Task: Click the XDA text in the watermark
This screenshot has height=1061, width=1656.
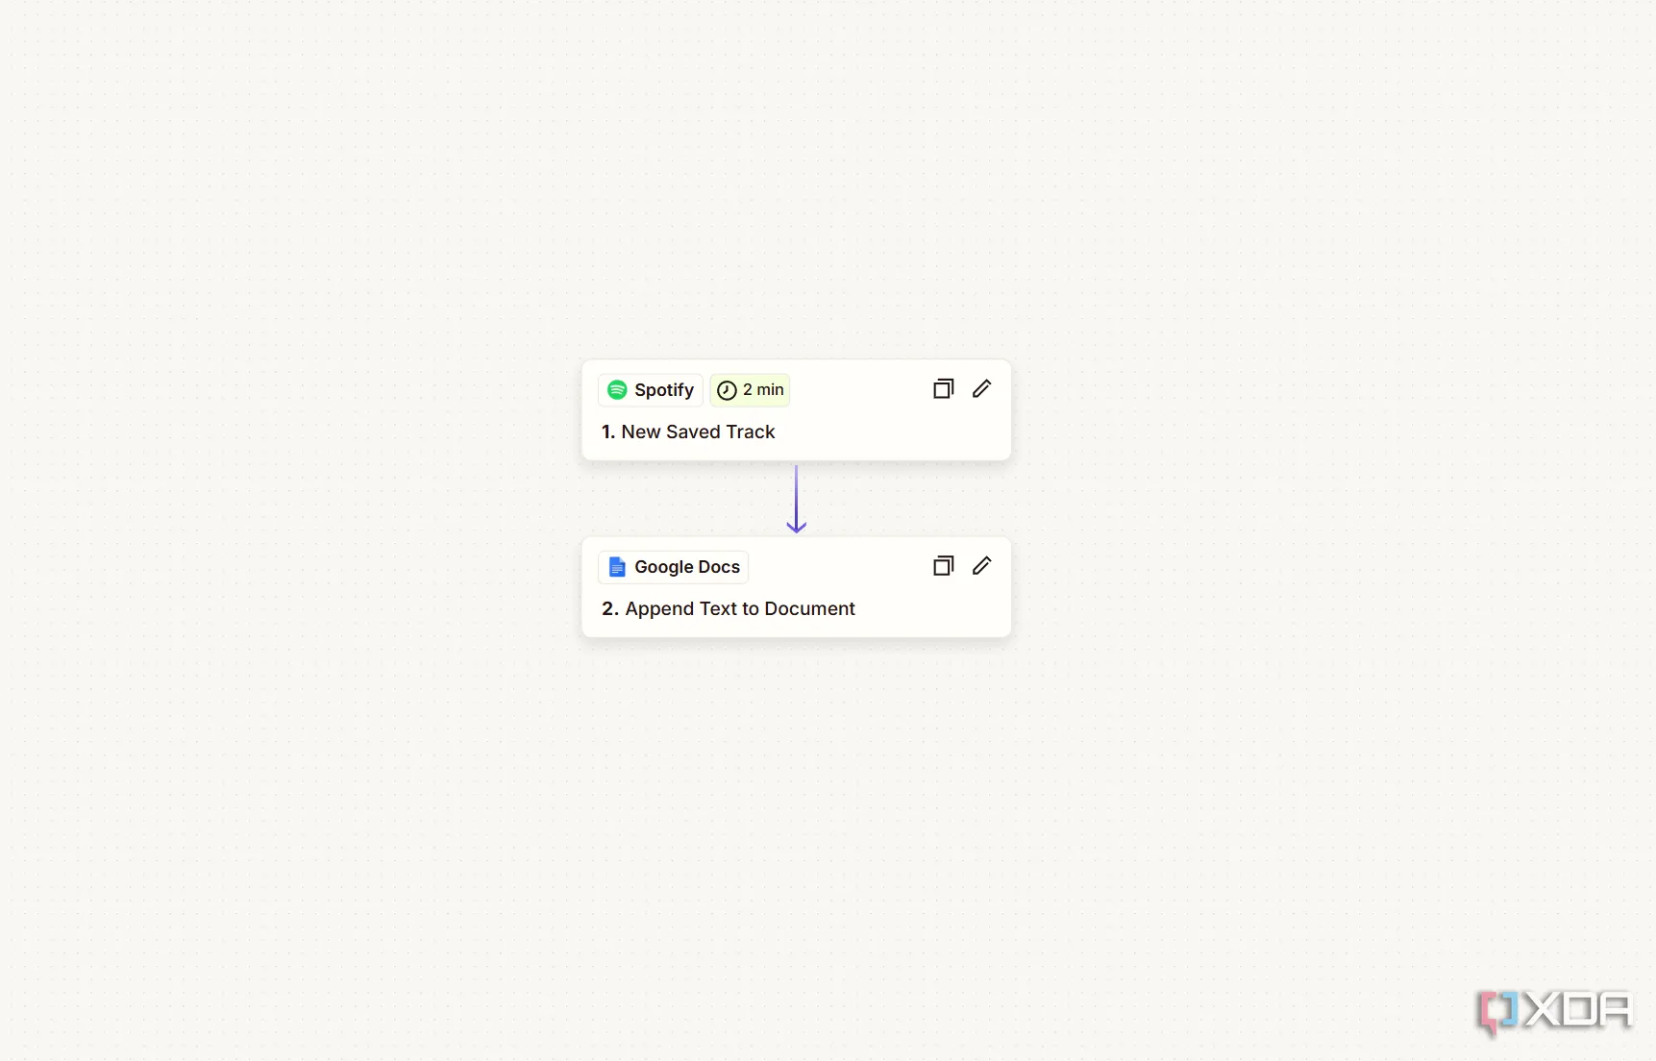Action: 1576,1011
